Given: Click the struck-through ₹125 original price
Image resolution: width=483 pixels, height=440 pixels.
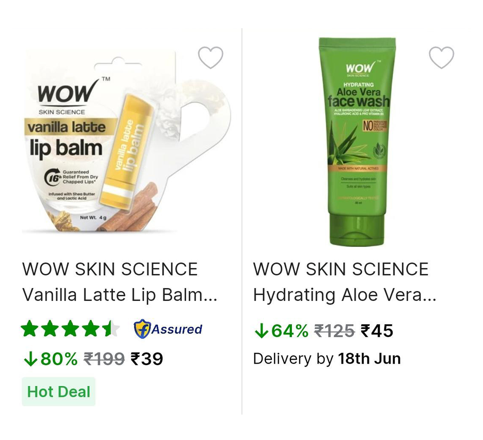Looking at the screenshot, I should (334, 331).
